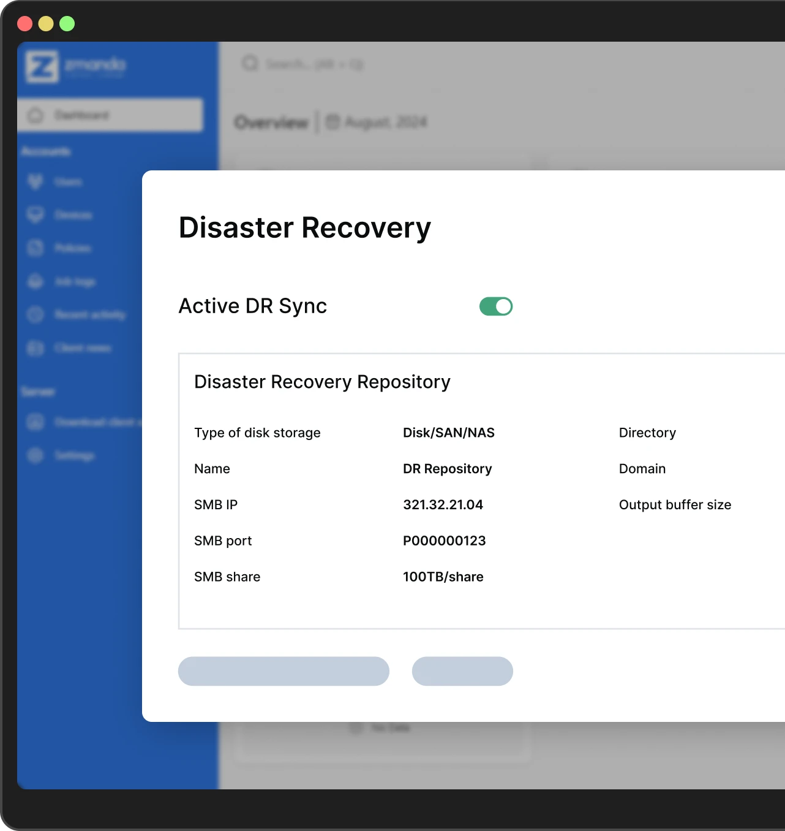Open the Dashboard menu item
Viewport: 785px width, 831px height.
pos(110,115)
